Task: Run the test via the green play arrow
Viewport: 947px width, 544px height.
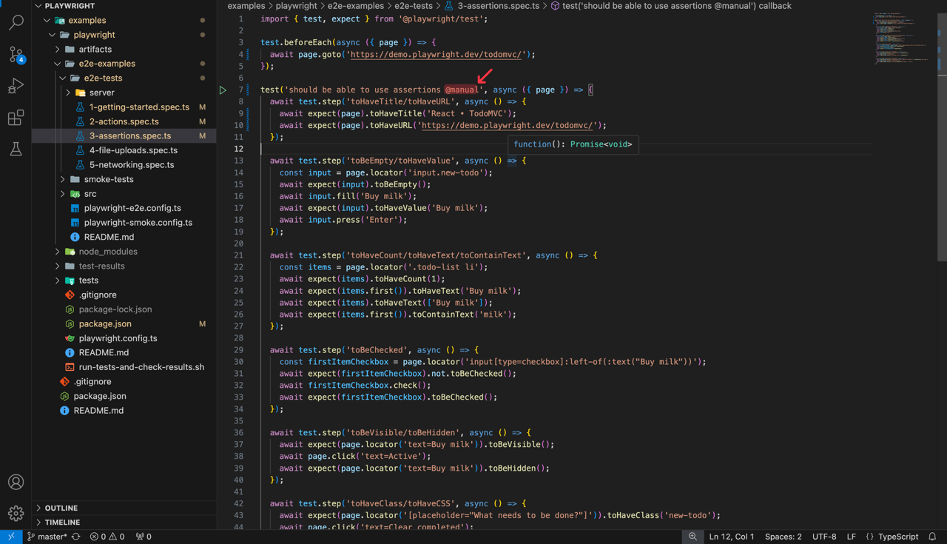Action: 223,89
